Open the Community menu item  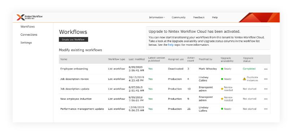179,17
